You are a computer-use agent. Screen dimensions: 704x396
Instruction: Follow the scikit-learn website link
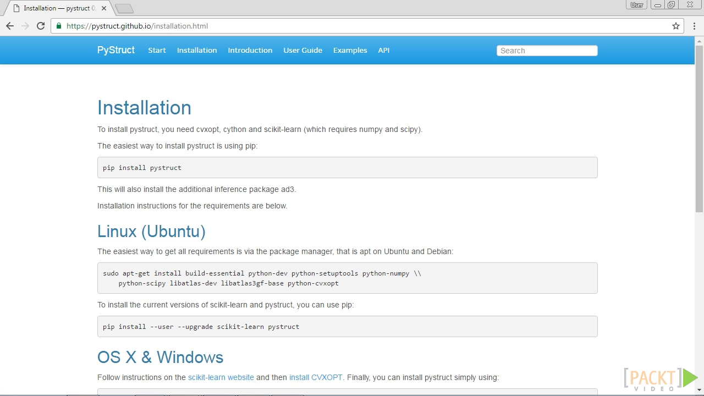221,377
